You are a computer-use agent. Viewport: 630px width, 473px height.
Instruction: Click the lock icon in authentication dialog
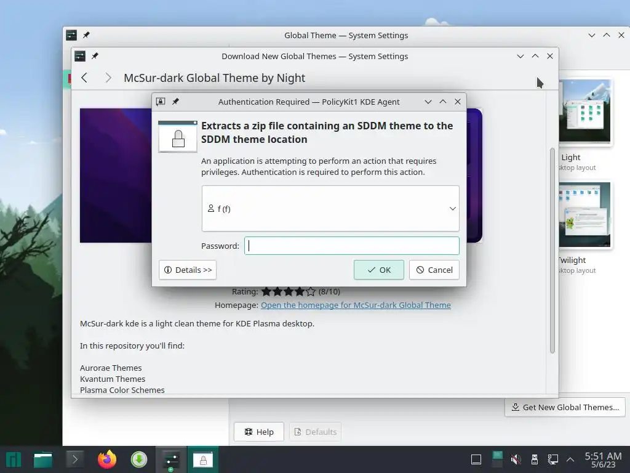click(x=178, y=137)
